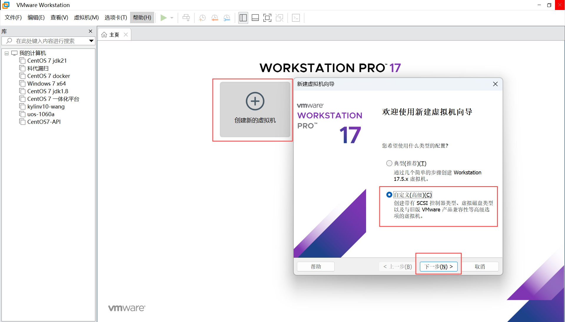Restore down the VMware Workstation window
Image resolution: width=565 pixels, height=322 pixels.
pyautogui.click(x=549, y=5)
